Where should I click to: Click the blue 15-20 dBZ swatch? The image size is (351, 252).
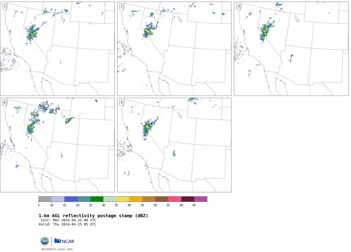(x=71, y=199)
